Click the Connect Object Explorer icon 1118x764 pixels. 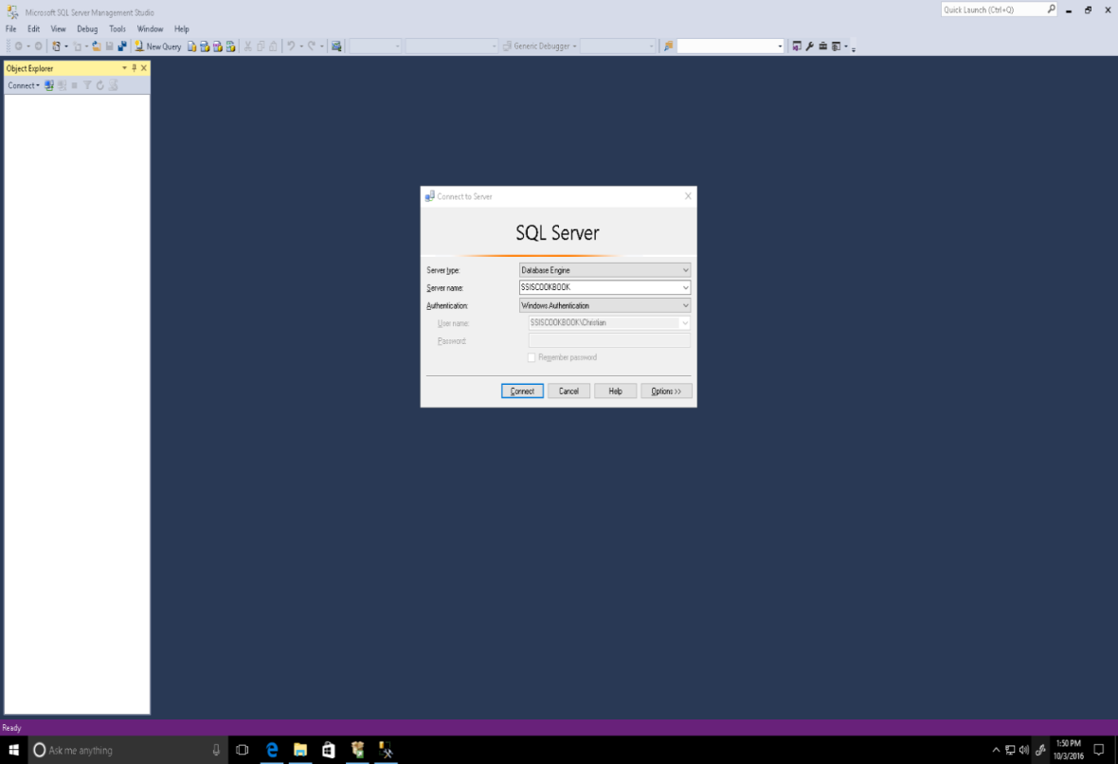[x=49, y=85]
